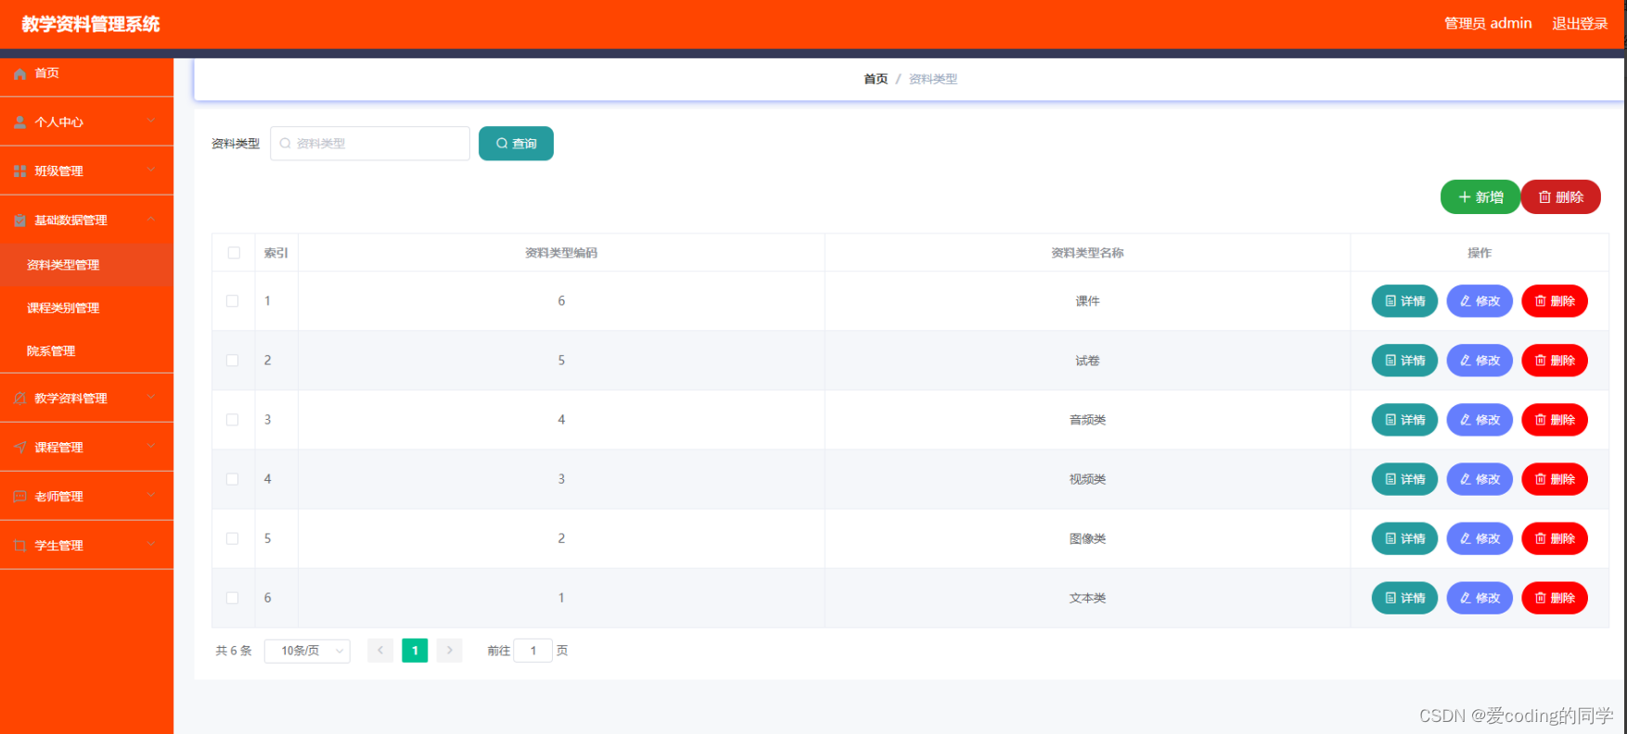Click the plus icon on the 新增 button
1627x734 pixels.
[x=1465, y=197]
